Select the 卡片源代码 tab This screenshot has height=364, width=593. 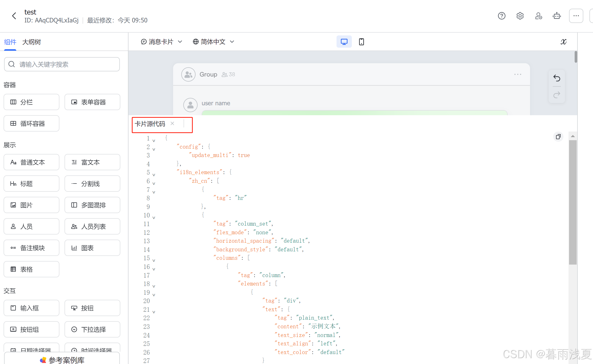(150, 124)
